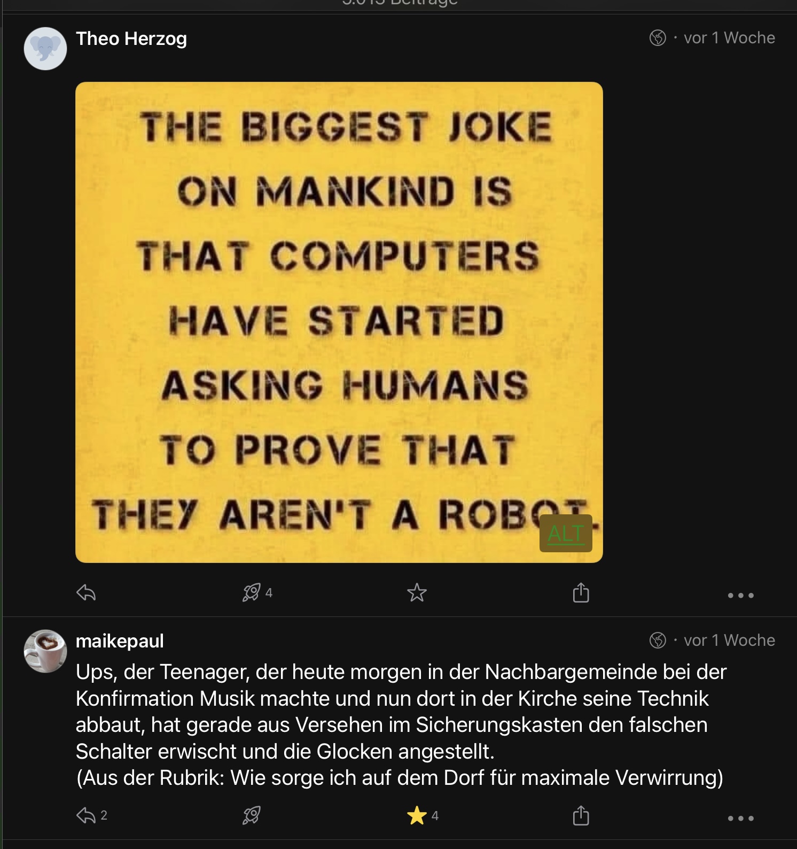This screenshot has height=849, width=797.
Task: Click visibility globe icon on Theo's post
Action: click(x=658, y=38)
